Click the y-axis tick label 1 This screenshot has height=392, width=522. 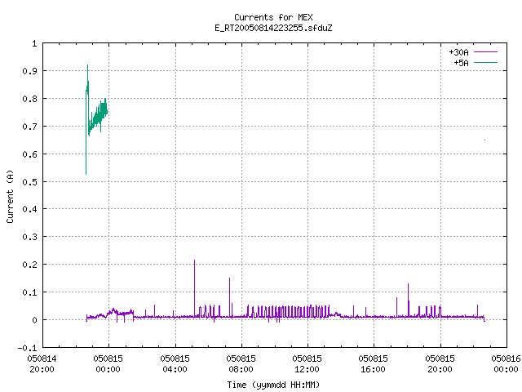click(x=34, y=43)
